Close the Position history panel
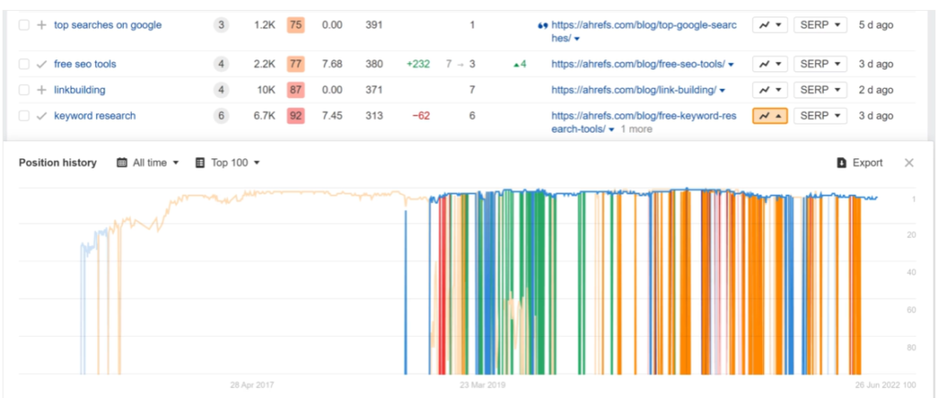The height and width of the screenshot is (398, 938). tap(909, 163)
